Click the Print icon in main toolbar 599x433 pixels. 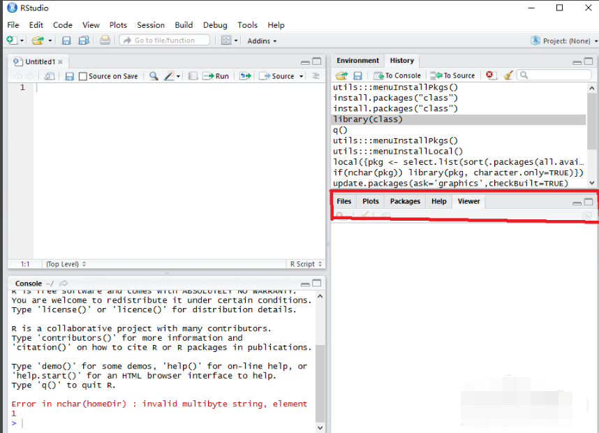105,40
